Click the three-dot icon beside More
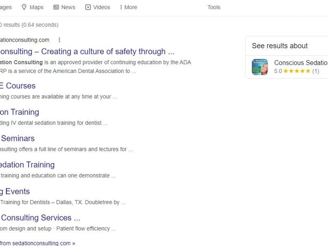Viewport: 328px width, 246px height. point(121,7)
